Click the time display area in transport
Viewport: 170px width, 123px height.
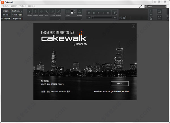pyautogui.click(x=133, y=12)
